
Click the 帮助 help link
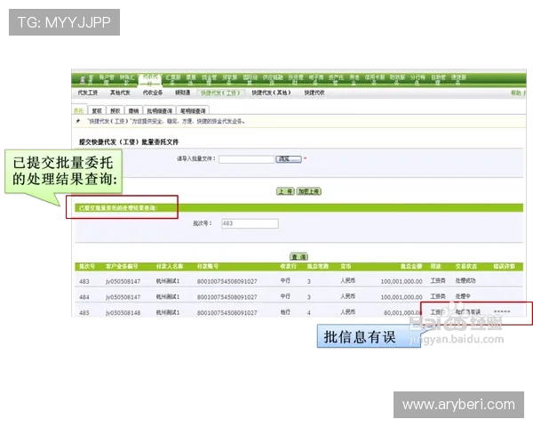tap(515, 93)
